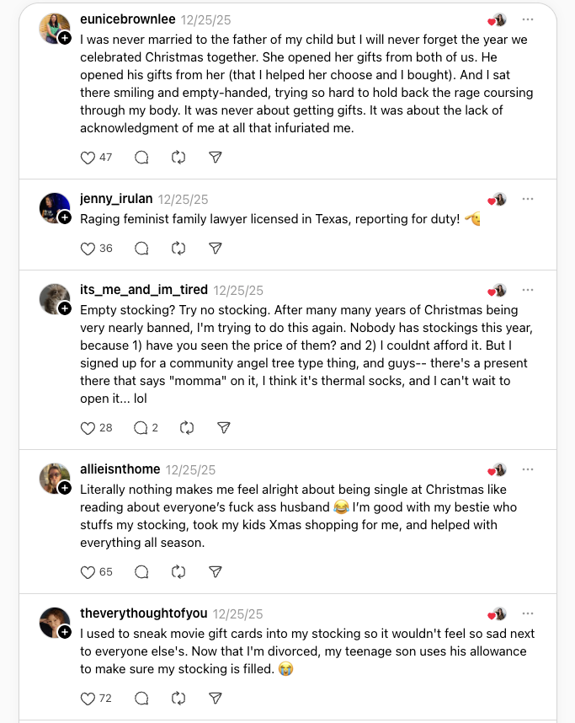Open its_me_and_im_tired's user profile
This screenshot has height=723, width=575.
coord(143,290)
